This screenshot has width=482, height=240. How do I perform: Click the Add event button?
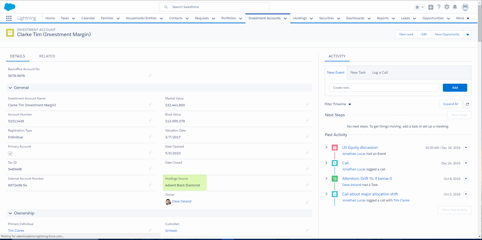pos(455,88)
